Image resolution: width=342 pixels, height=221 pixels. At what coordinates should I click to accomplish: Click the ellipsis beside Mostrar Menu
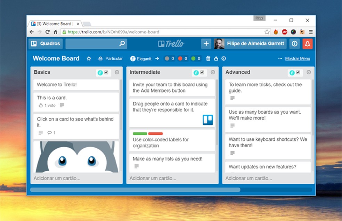[280, 58]
